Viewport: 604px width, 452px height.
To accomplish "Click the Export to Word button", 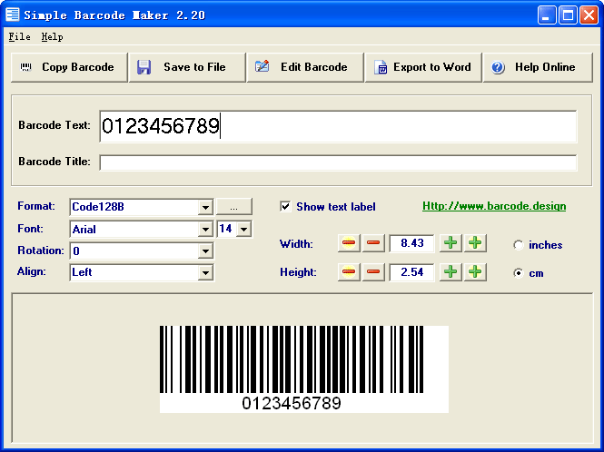I will click(423, 67).
